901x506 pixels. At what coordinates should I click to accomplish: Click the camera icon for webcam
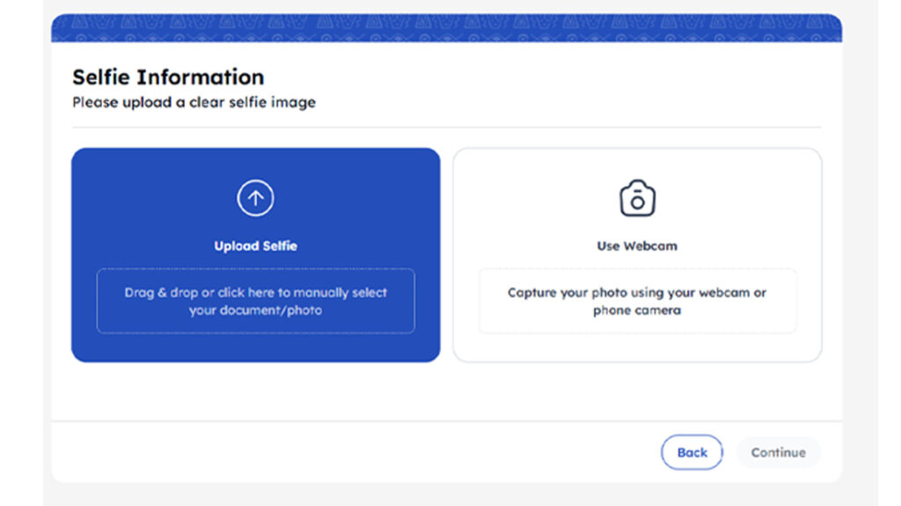click(637, 198)
